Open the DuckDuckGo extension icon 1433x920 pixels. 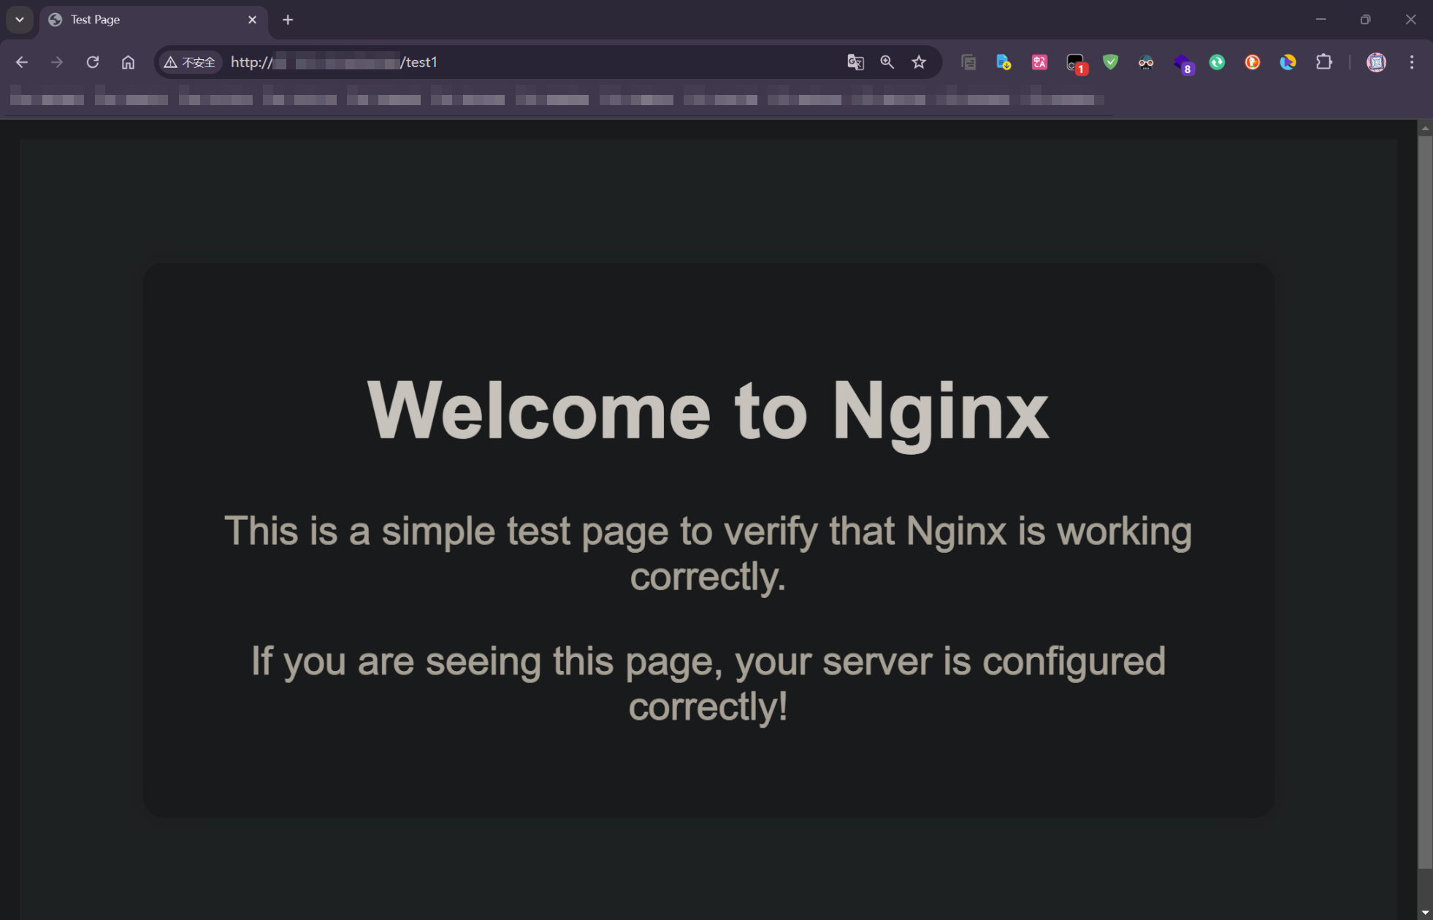[1252, 62]
